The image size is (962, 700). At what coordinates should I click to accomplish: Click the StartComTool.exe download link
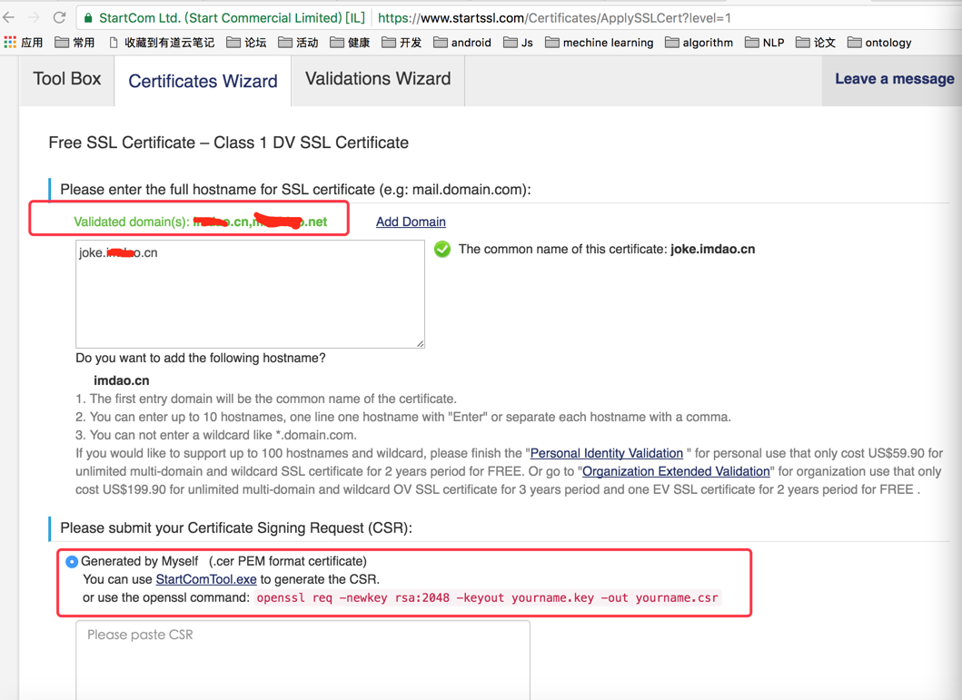tap(206, 579)
